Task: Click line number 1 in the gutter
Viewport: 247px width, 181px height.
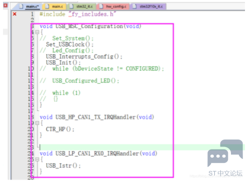Action: (32, 14)
